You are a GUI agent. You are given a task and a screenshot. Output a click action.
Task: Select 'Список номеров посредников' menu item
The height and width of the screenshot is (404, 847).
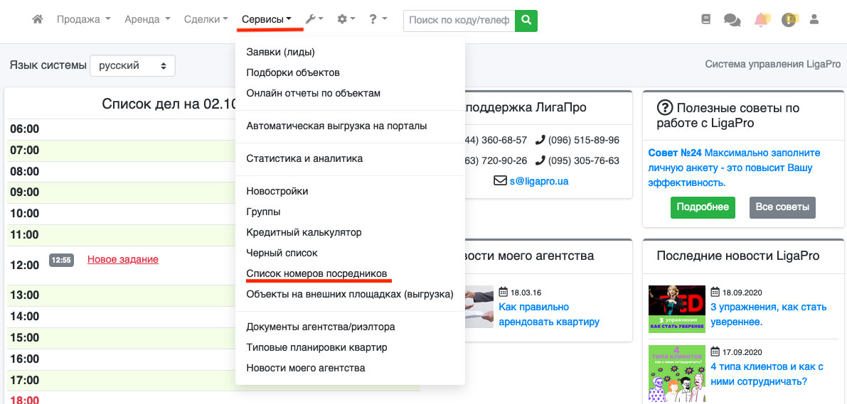pyautogui.click(x=316, y=273)
